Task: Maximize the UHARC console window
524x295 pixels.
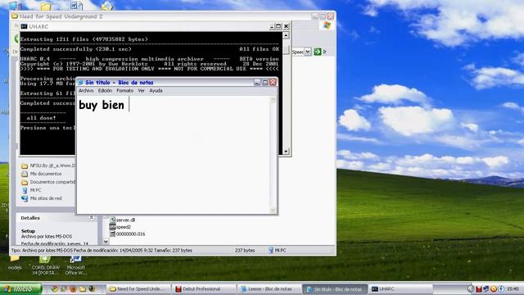Action: tap(278, 26)
